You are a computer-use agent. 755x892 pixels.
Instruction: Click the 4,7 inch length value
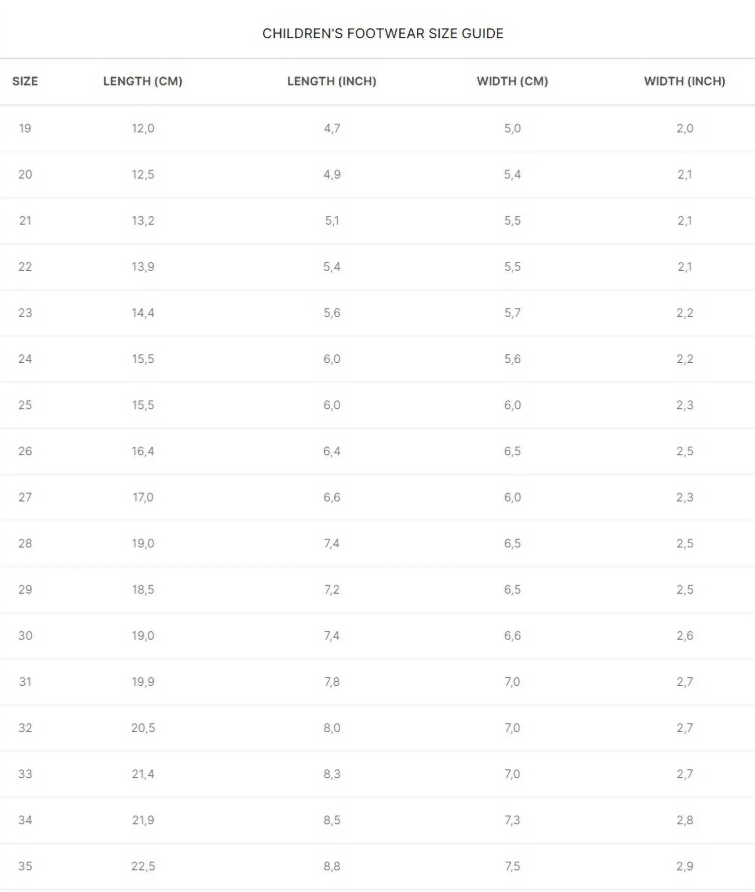pyautogui.click(x=332, y=128)
